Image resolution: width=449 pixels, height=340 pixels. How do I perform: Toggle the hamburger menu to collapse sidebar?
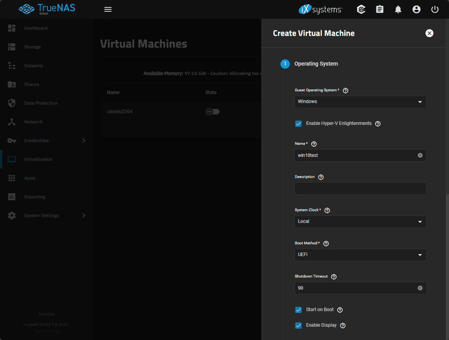(x=108, y=9)
